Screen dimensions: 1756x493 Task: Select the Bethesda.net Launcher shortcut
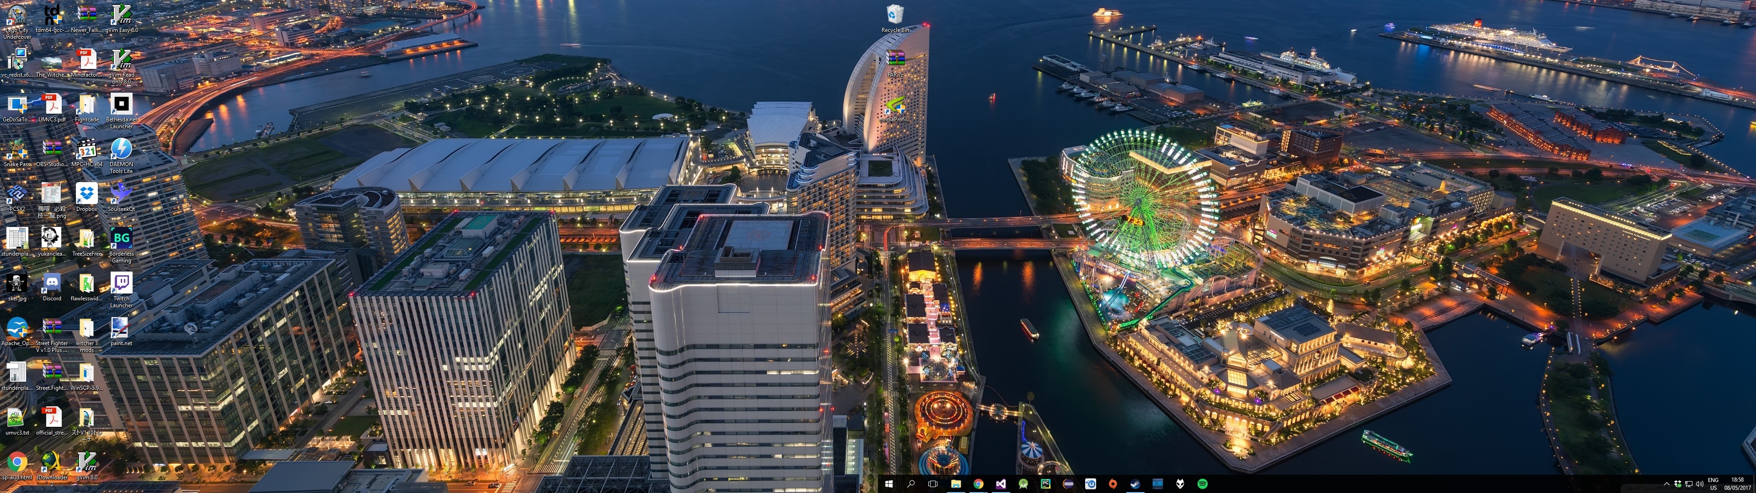[121, 105]
